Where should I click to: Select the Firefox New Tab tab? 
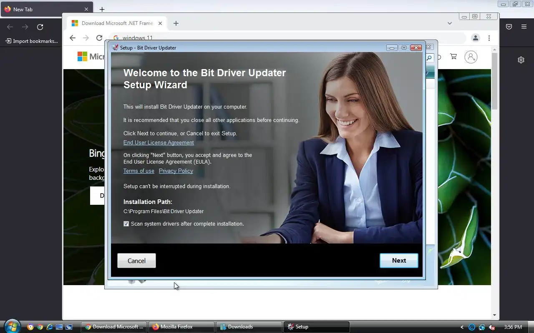point(46,9)
